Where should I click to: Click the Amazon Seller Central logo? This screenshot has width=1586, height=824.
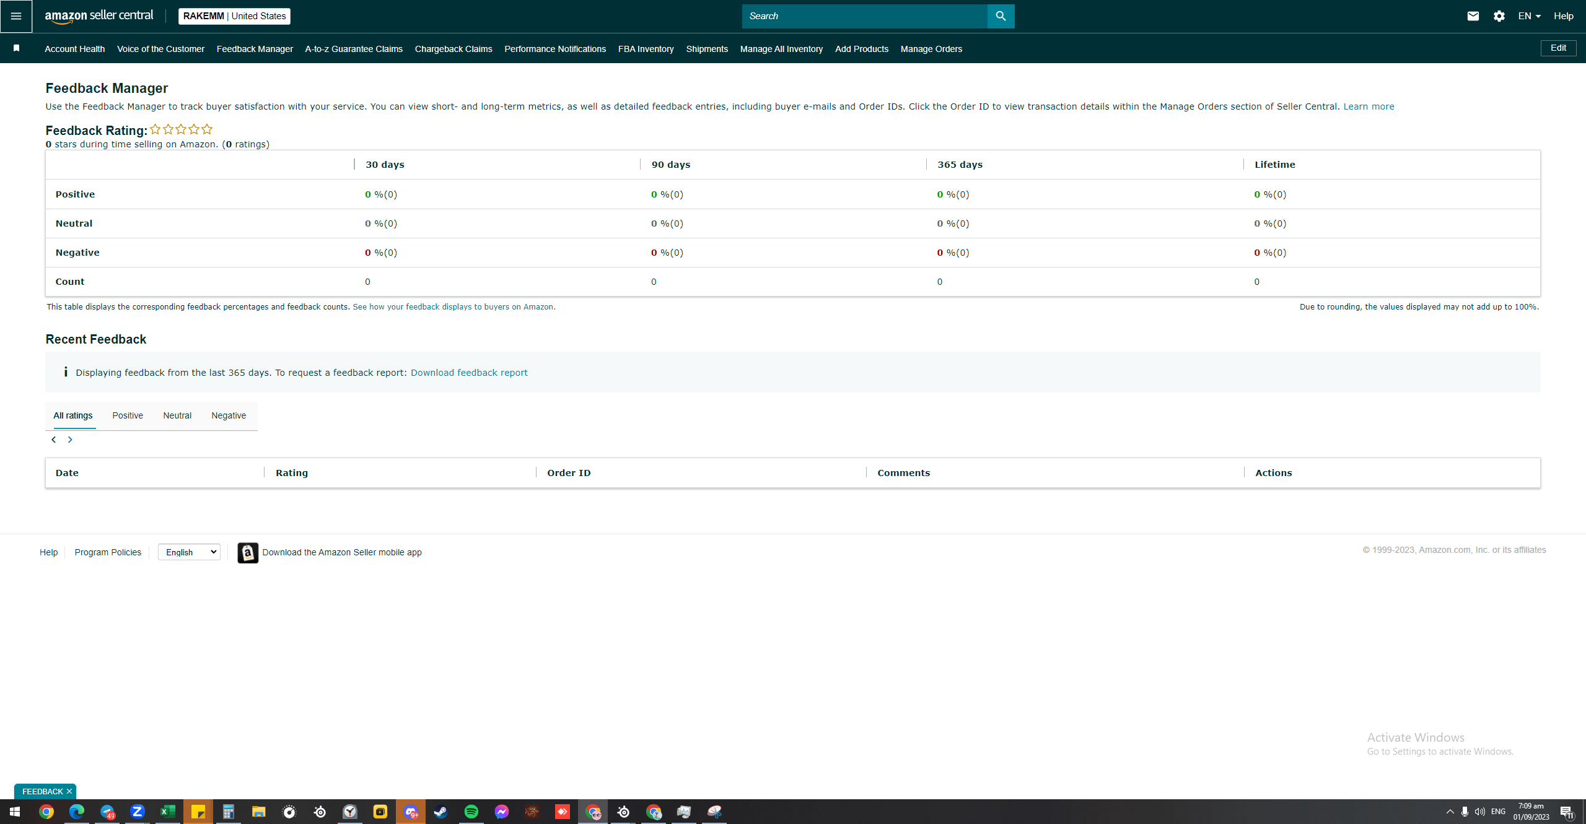tap(99, 16)
